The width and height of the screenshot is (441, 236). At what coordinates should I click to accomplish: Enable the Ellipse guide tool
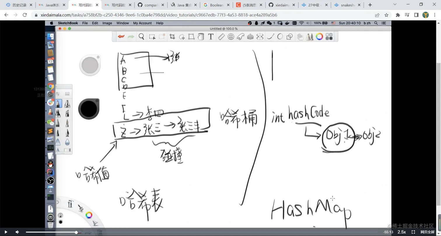tap(231, 37)
